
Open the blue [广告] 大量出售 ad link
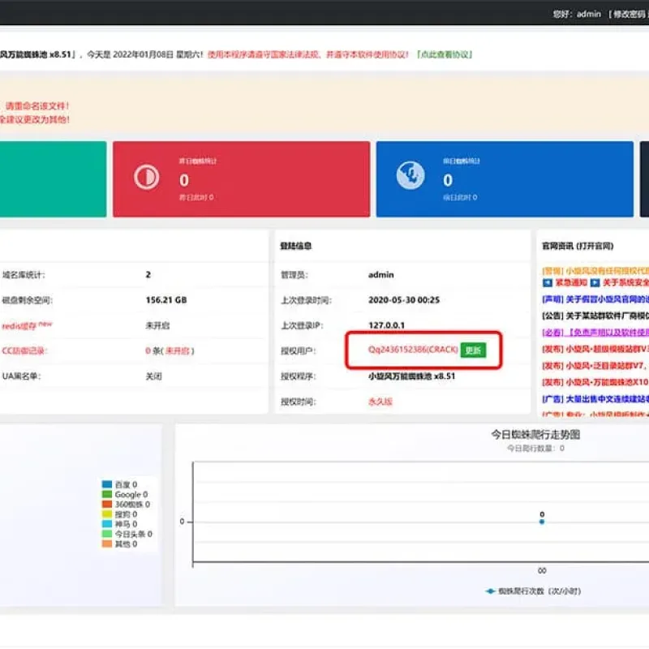coord(595,399)
